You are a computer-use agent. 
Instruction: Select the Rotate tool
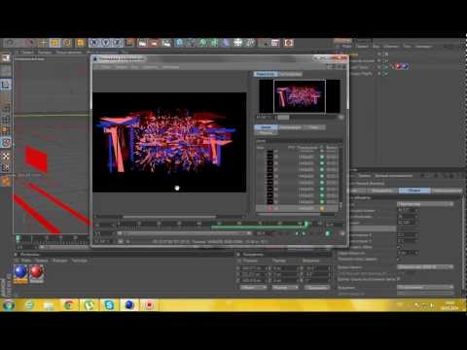(x=67, y=43)
